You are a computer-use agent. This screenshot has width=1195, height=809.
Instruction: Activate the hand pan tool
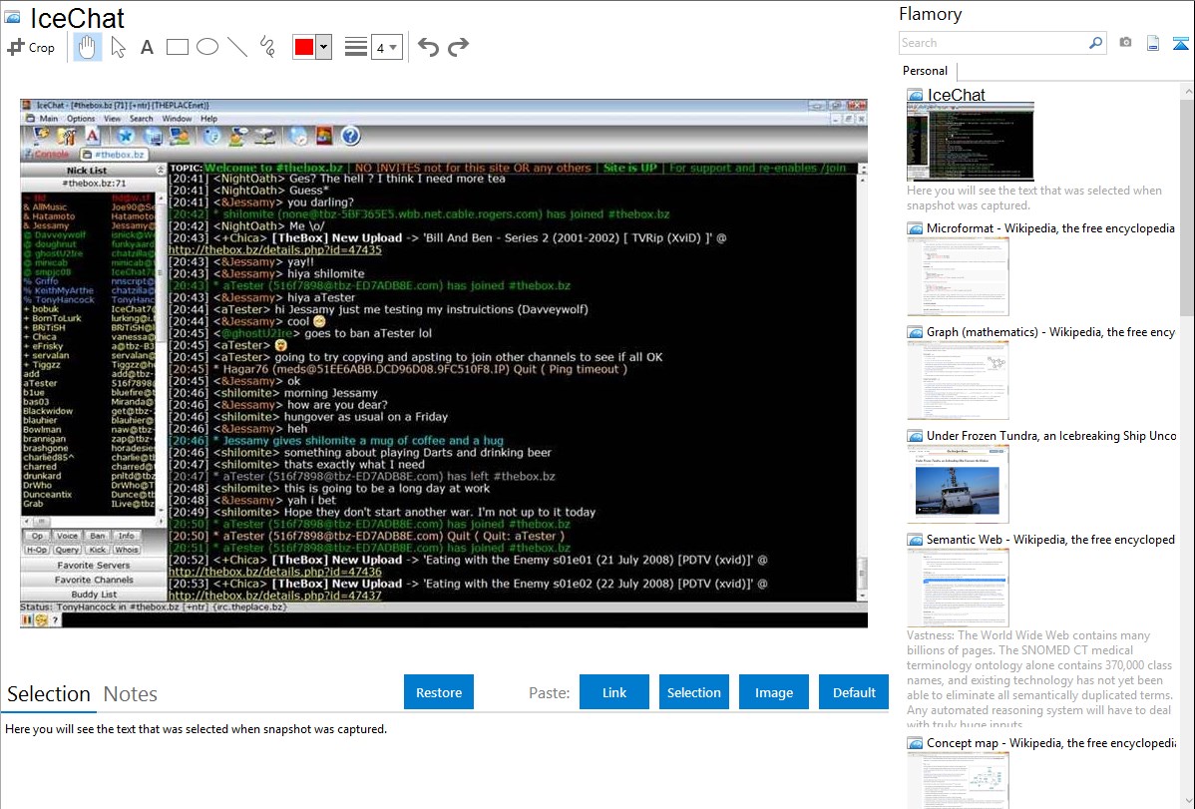[x=87, y=47]
